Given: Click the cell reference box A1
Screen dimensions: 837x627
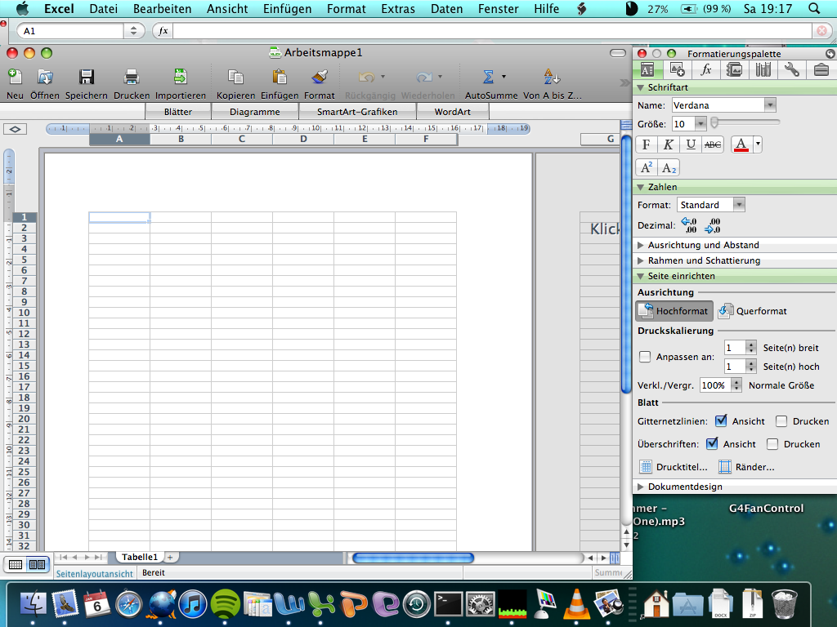Looking at the screenshot, I should tap(72, 31).
